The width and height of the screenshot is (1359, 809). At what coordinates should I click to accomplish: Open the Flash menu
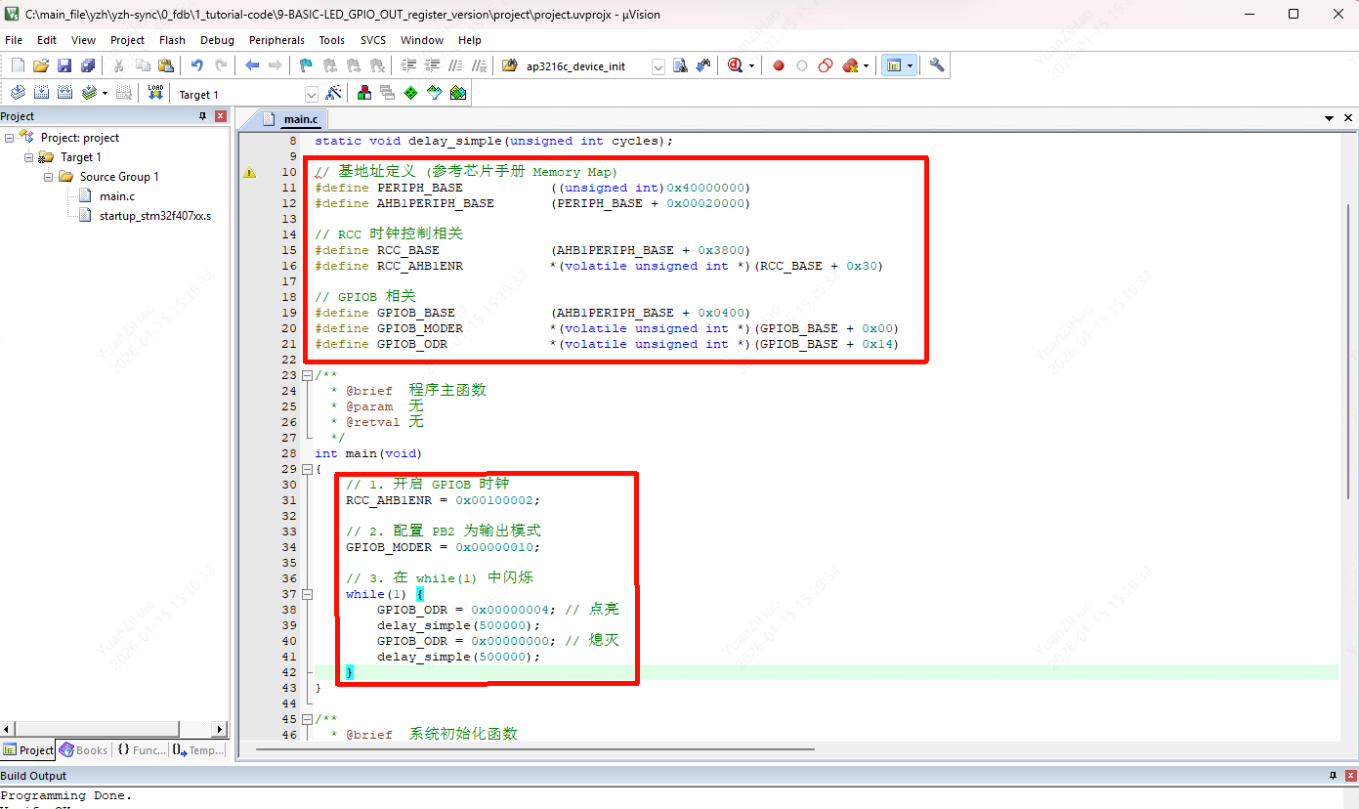pyautogui.click(x=172, y=40)
